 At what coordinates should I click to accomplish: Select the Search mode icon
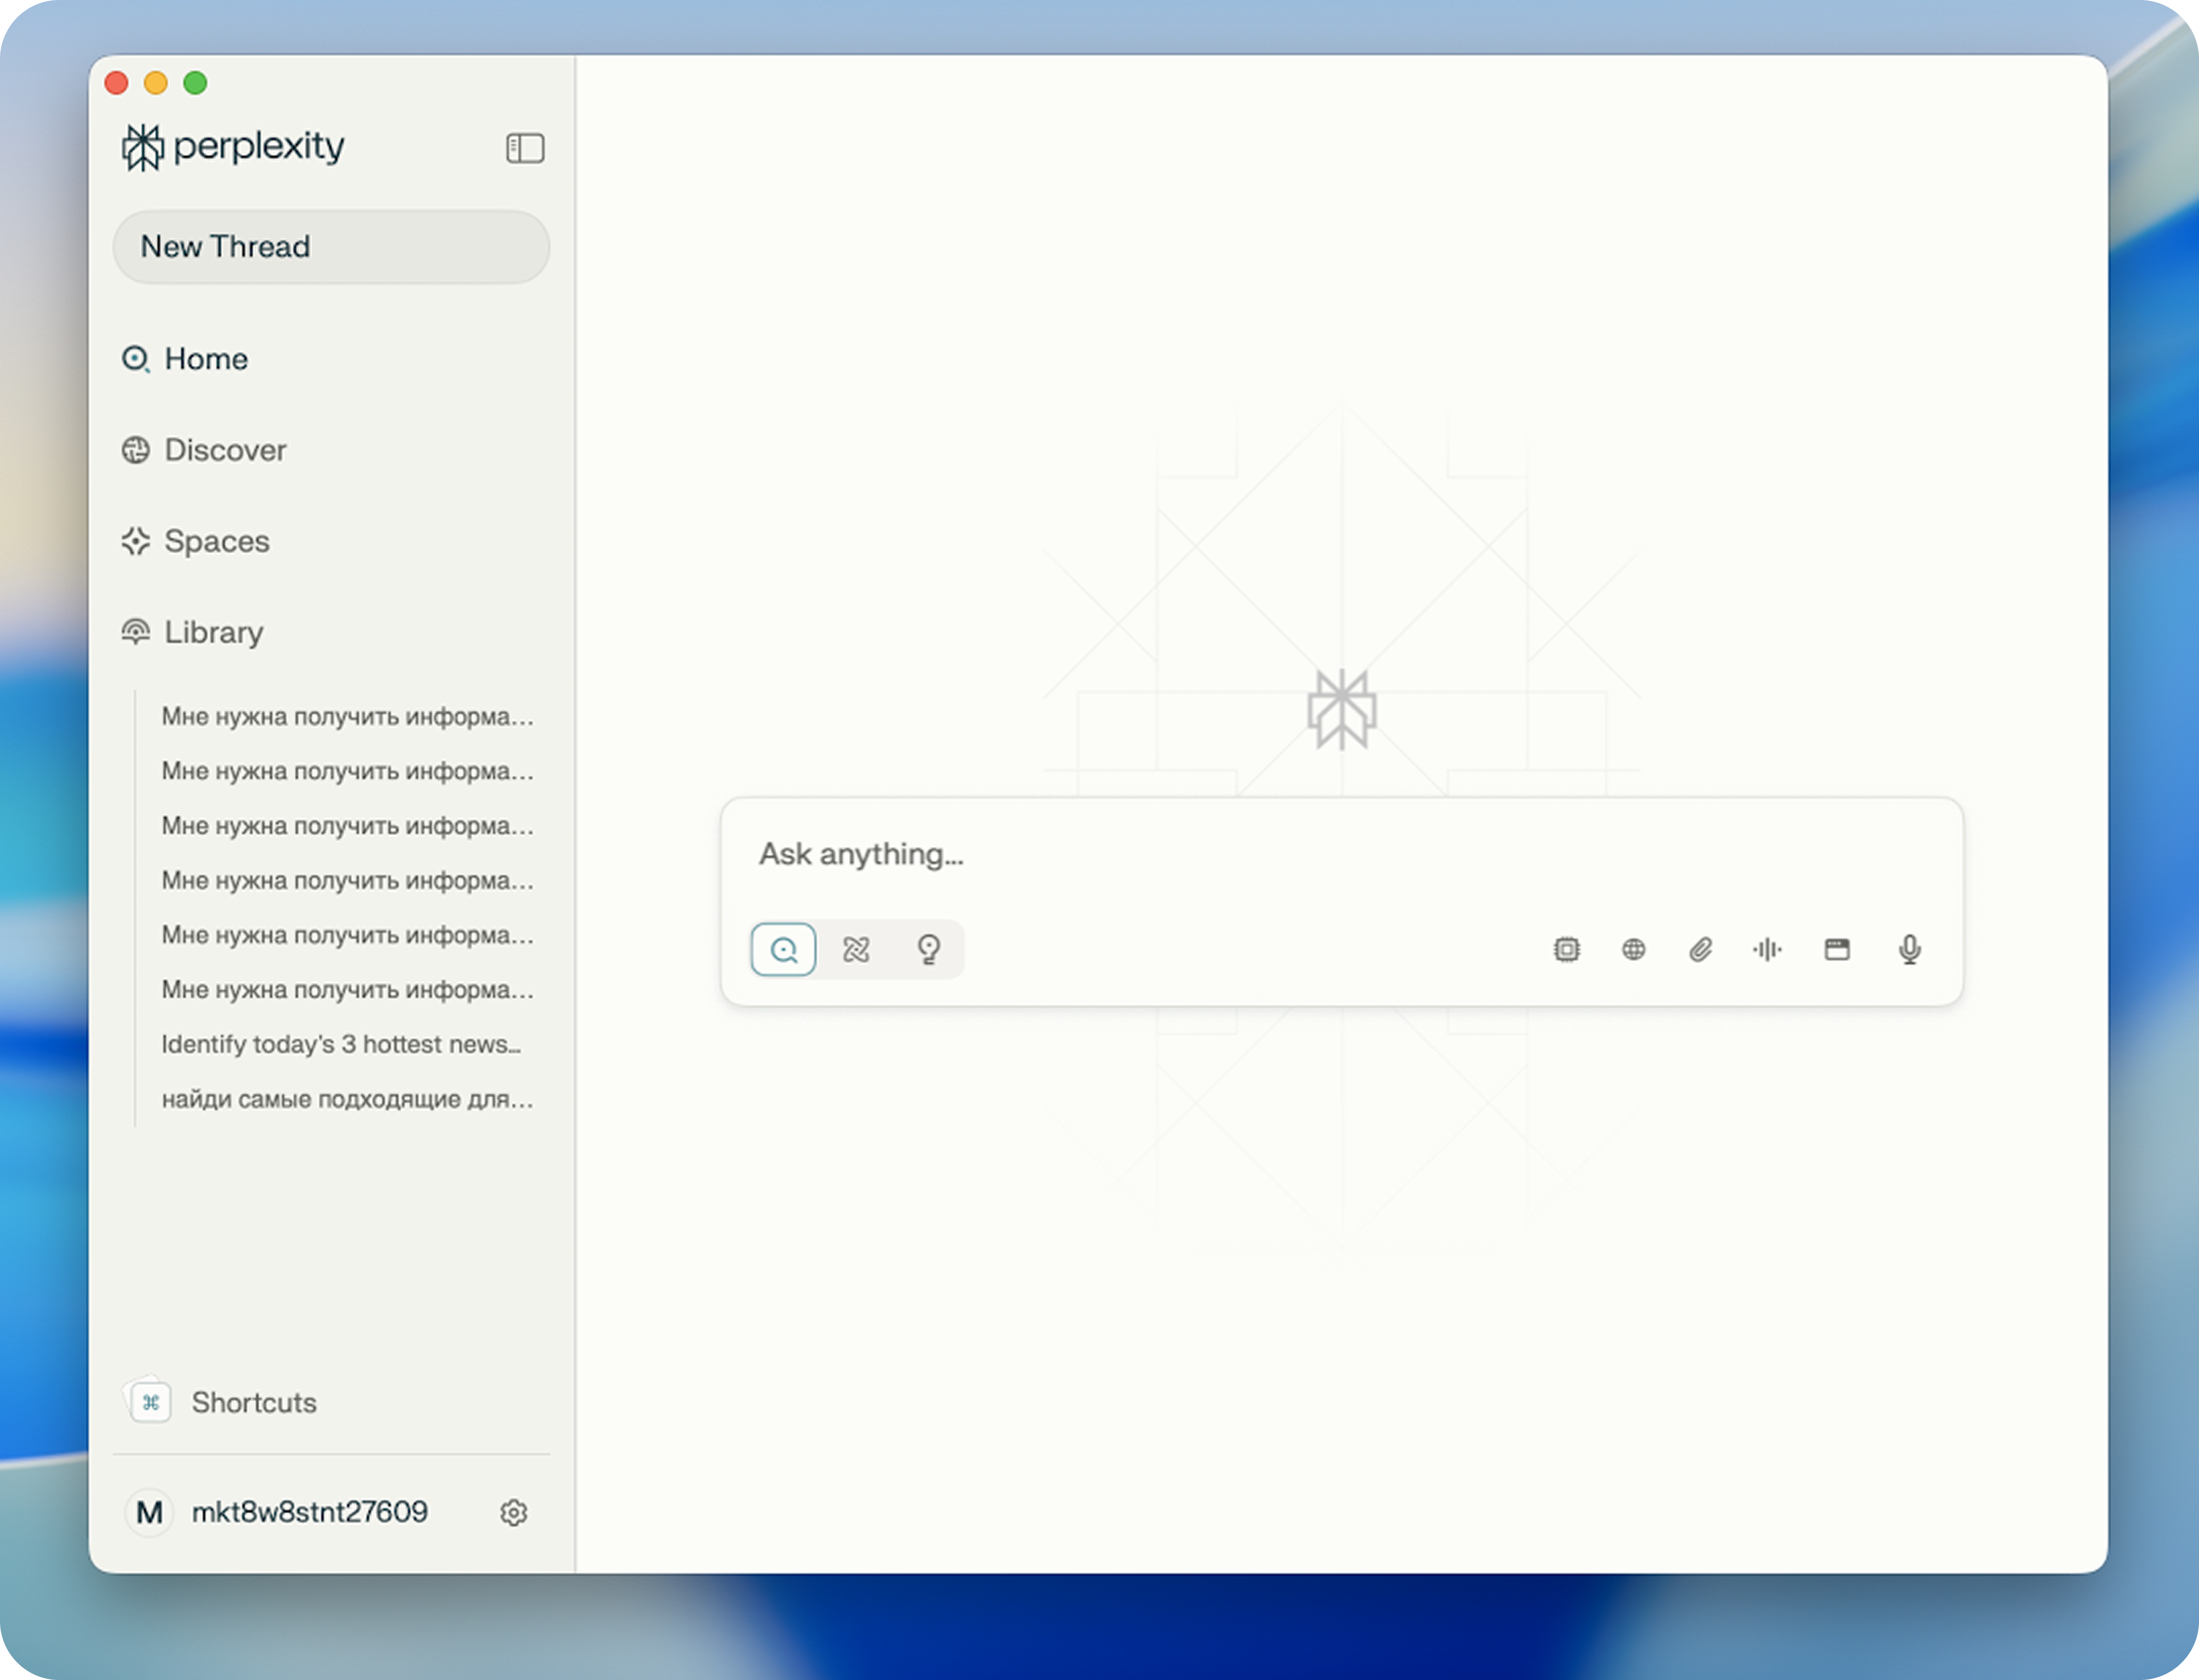[783, 949]
